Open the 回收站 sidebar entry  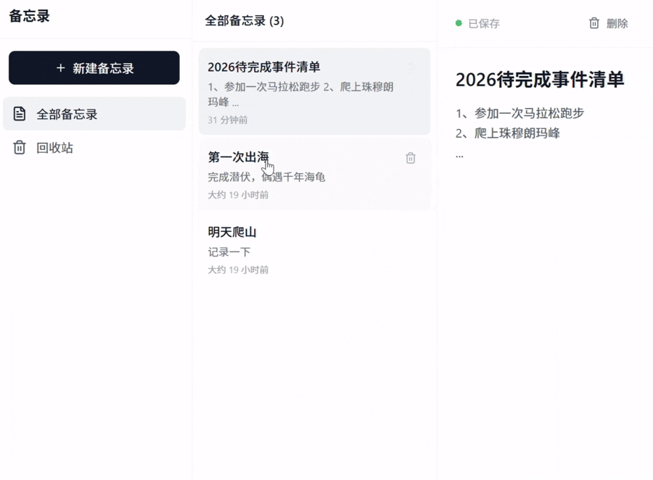coord(54,148)
